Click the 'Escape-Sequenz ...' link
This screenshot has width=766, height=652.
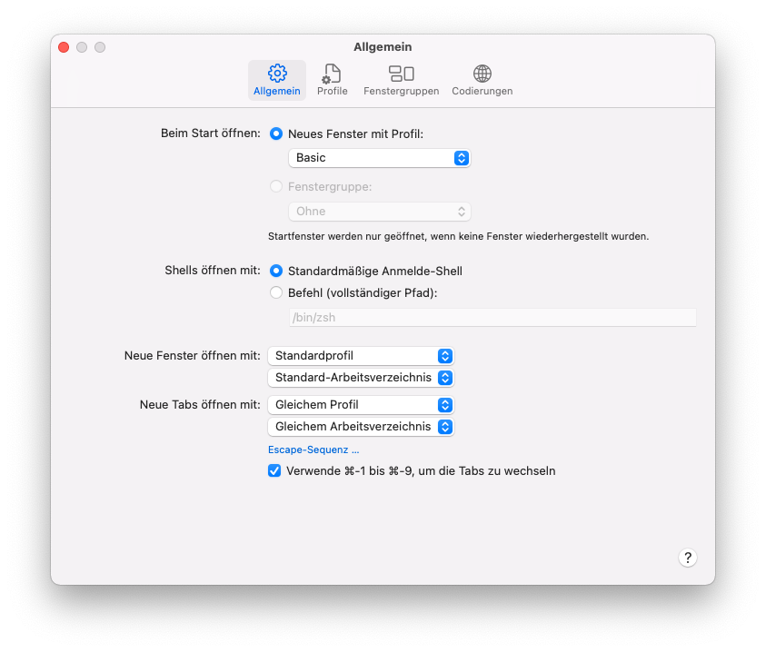pyautogui.click(x=313, y=449)
